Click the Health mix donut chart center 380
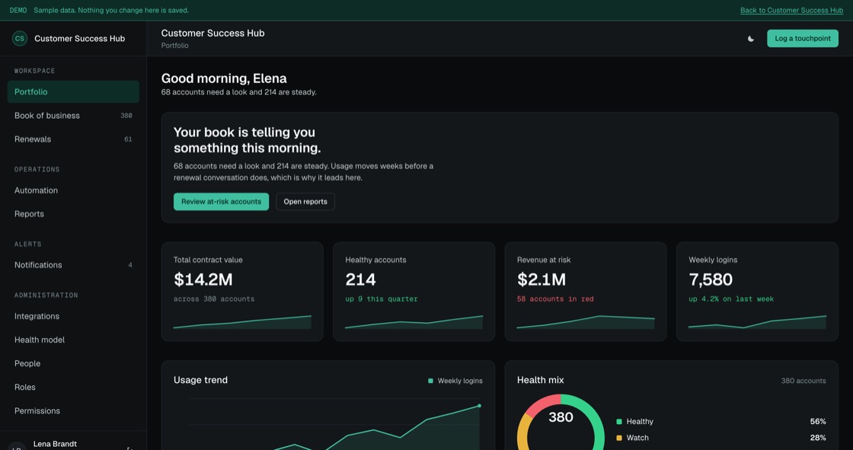 point(561,417)
